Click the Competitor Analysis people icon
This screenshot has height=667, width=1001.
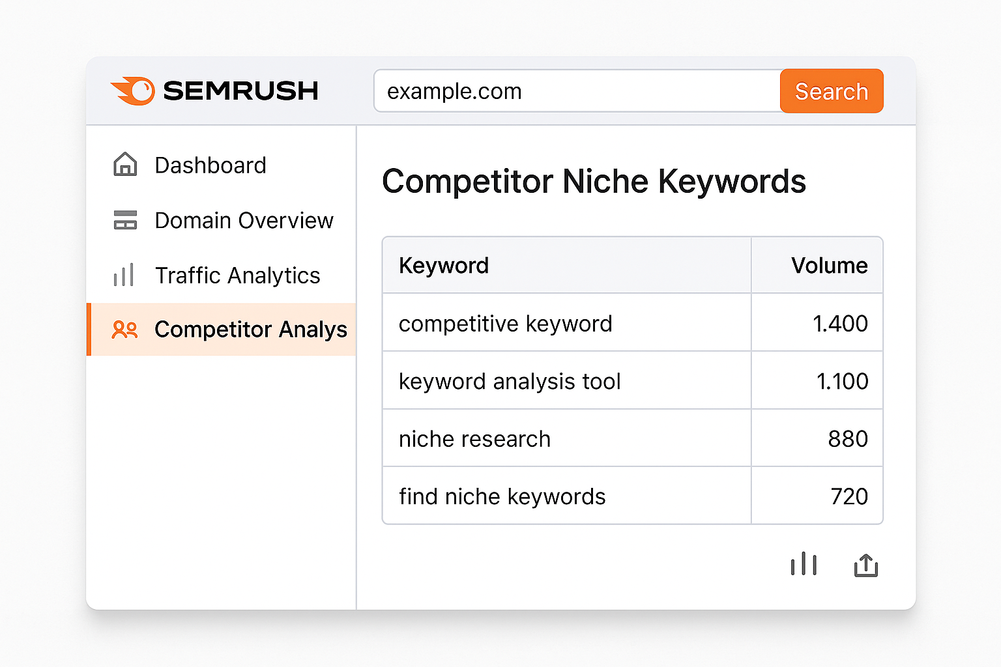click(x=124, y=330)
